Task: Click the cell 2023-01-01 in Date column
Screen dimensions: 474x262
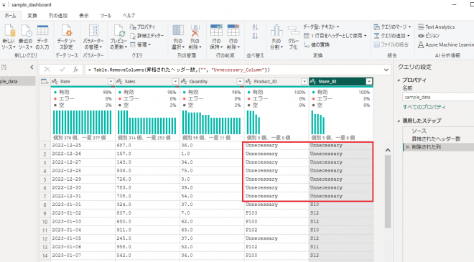Action: [83, 205]
